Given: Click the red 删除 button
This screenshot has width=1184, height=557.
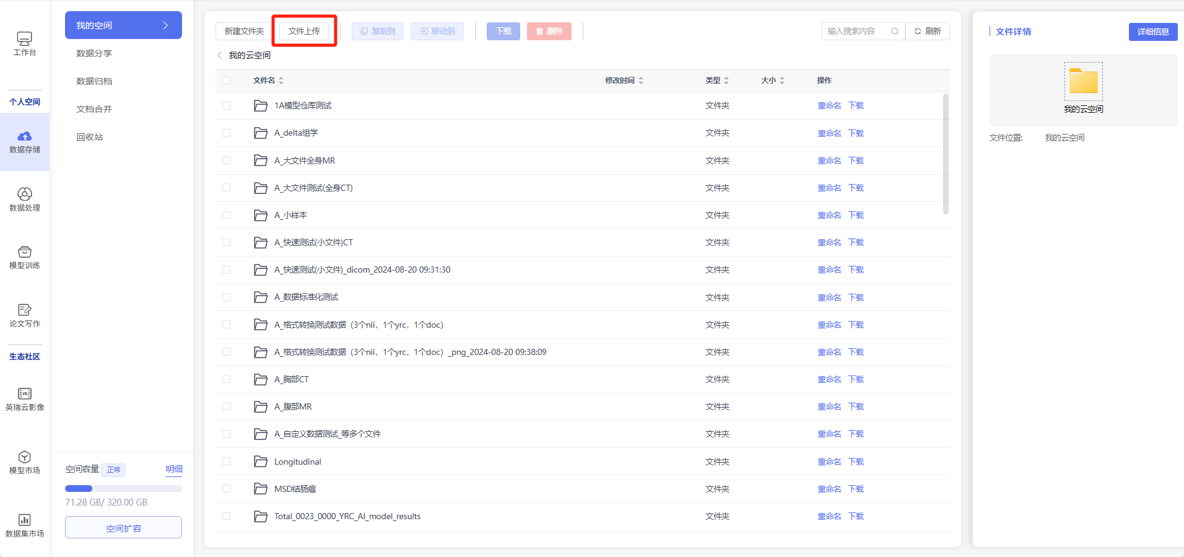Looking at the screenshot, I should (x=549, y=31).
